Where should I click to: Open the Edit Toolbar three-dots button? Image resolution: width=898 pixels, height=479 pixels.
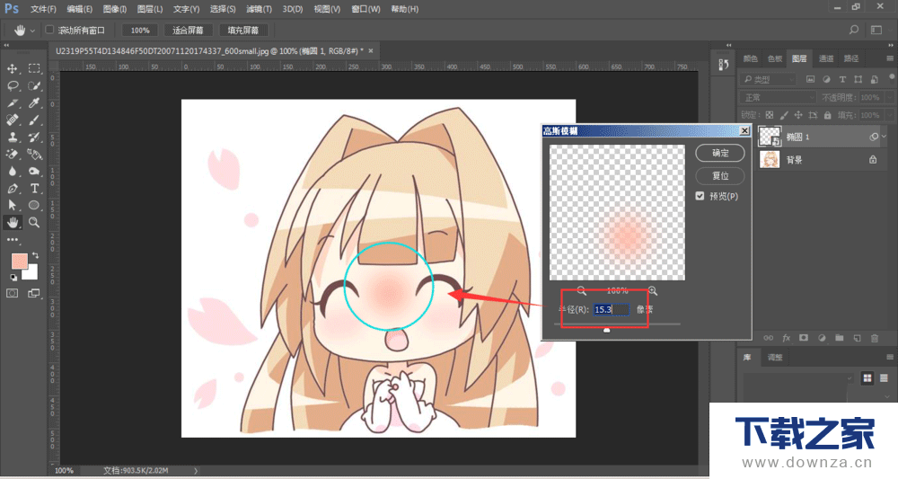[12, 239]
